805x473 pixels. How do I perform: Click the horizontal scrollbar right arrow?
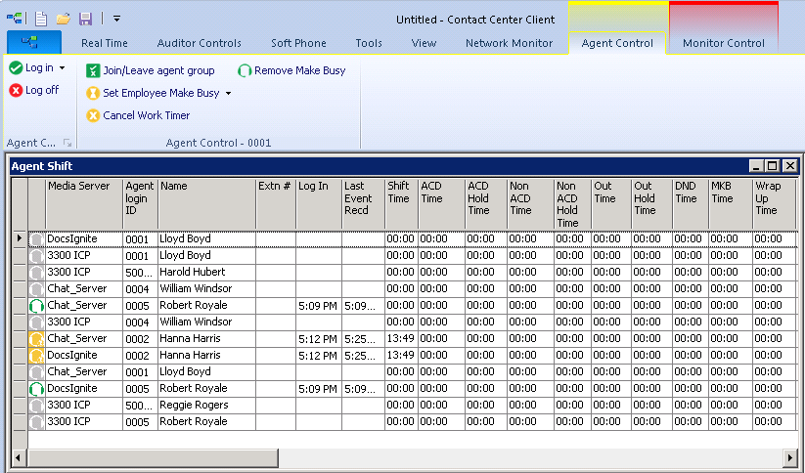(790, 456)
